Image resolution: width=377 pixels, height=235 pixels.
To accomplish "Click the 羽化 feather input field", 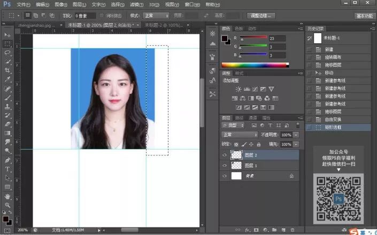I will point(85,16).
